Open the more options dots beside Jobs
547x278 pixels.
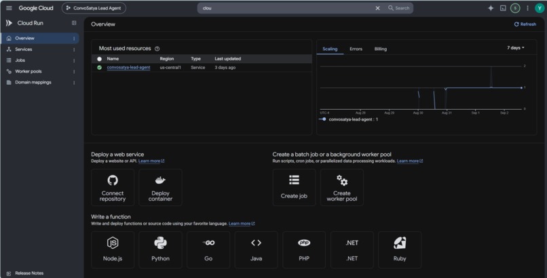point(74,60)
